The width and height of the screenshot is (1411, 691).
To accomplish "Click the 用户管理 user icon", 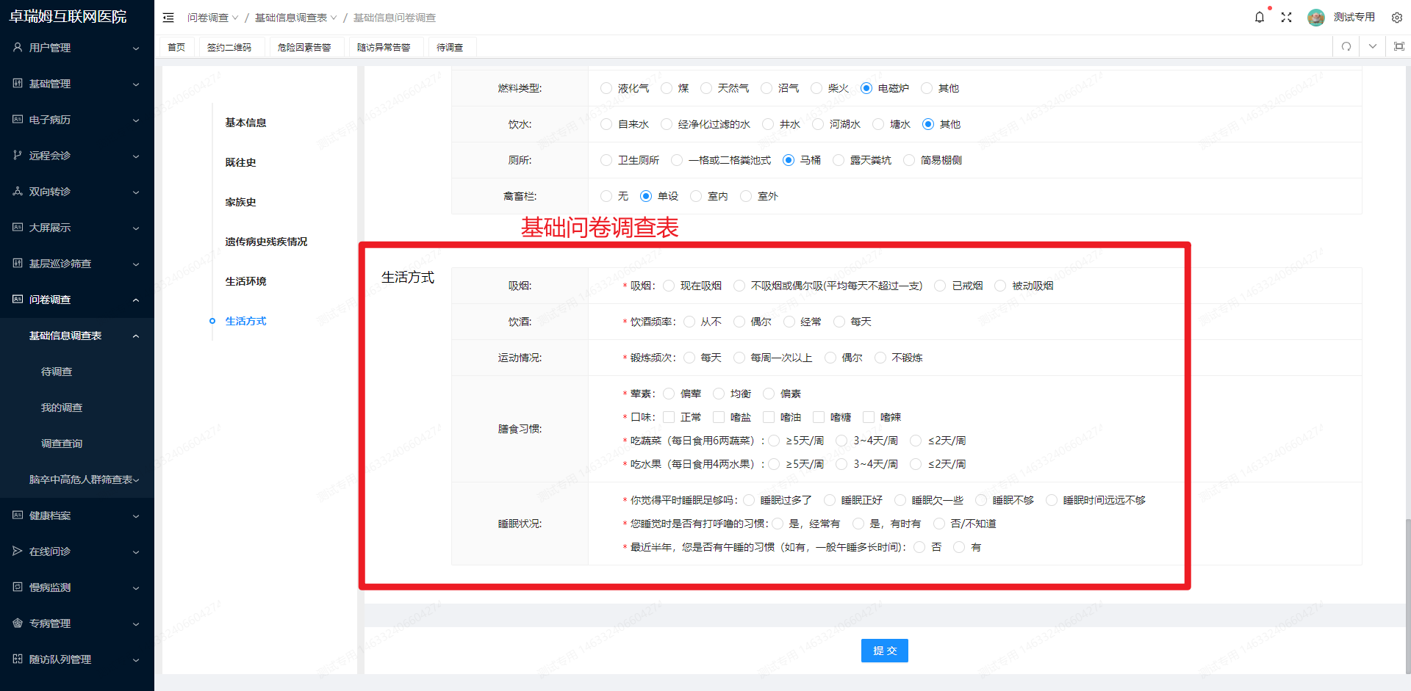I will point(18,47).
